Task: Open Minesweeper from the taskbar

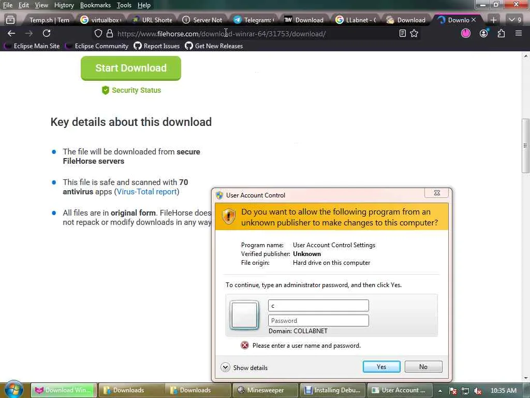Action: (x=265, y=390)
